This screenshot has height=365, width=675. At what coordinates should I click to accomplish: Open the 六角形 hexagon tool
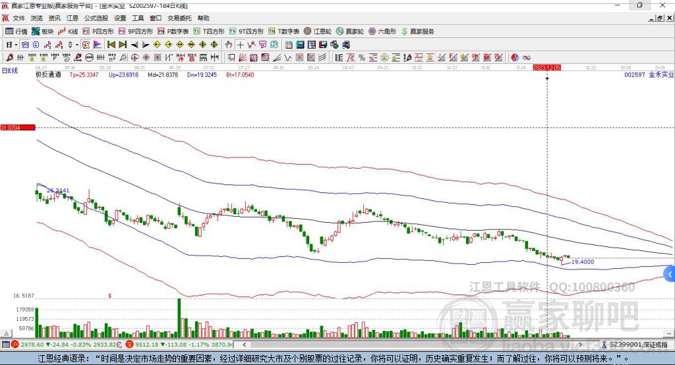pos(382,32)
